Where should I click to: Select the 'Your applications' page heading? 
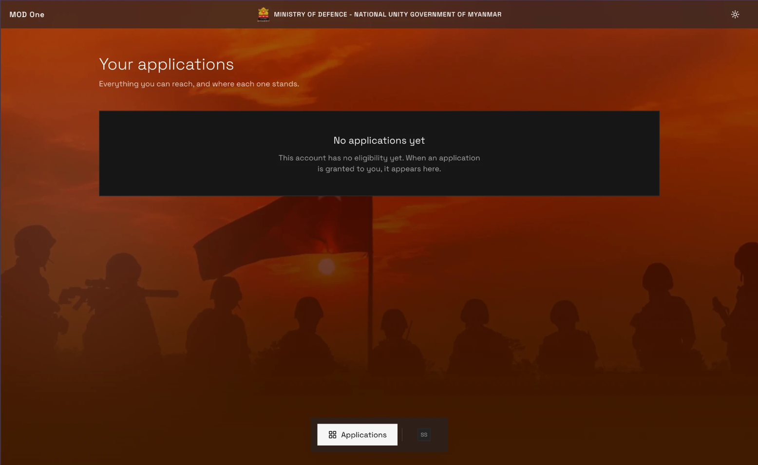[x=166, y=64]
